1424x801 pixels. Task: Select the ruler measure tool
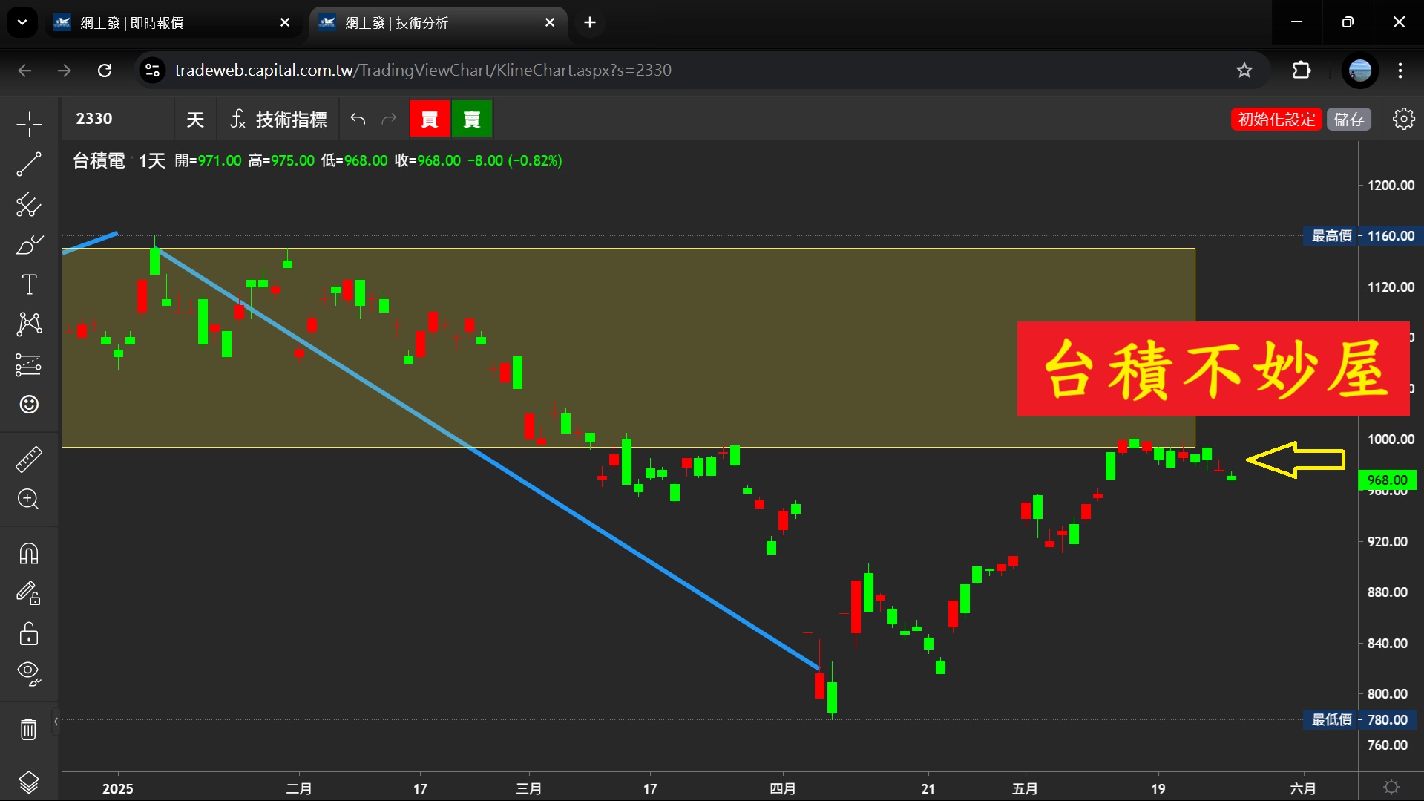coord(29,460)
